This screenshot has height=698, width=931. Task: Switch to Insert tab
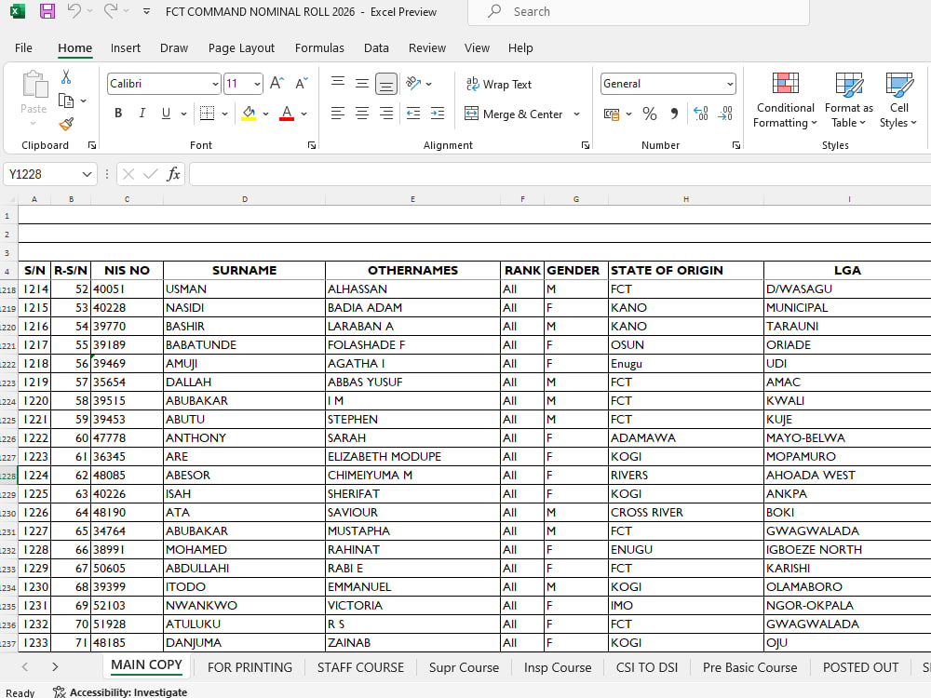(x=126, y=48)
